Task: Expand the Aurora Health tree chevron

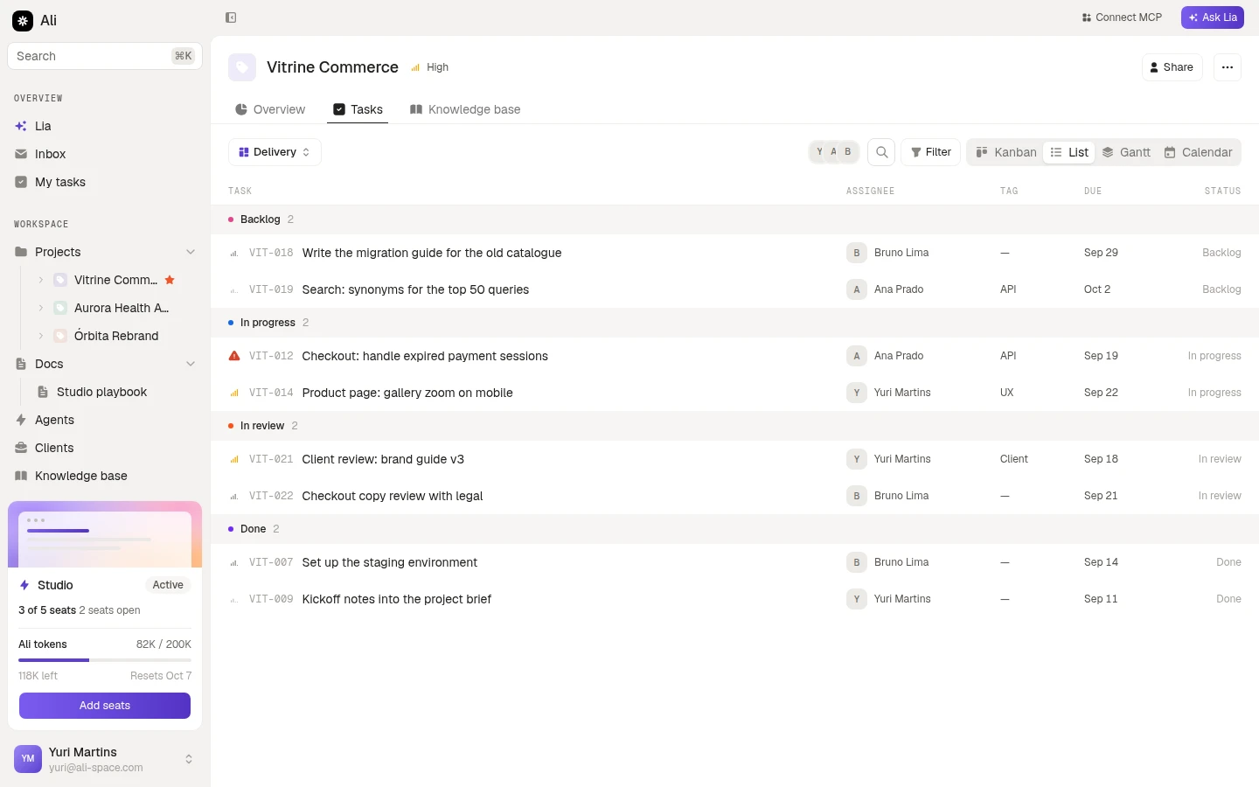Action: coord(41,308)
